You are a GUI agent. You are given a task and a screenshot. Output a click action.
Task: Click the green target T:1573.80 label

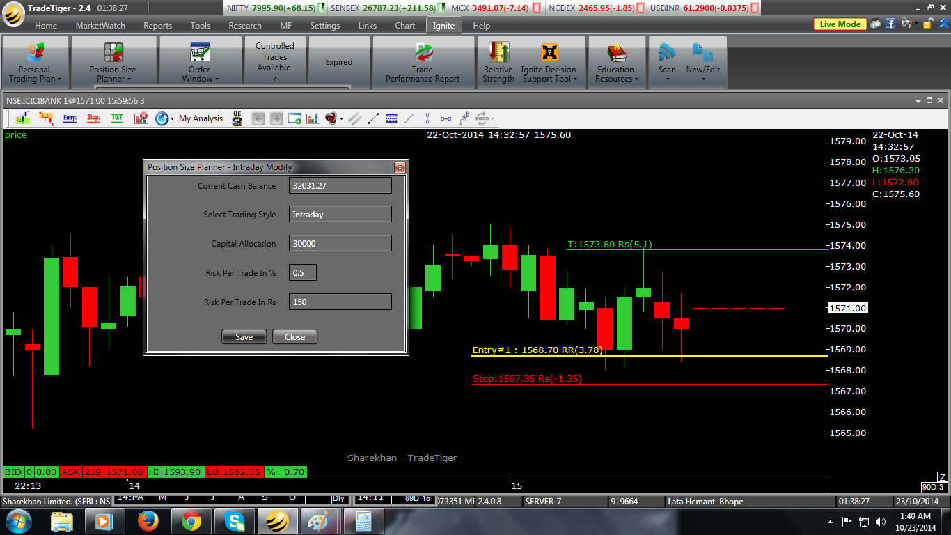[x=610, y=245]
